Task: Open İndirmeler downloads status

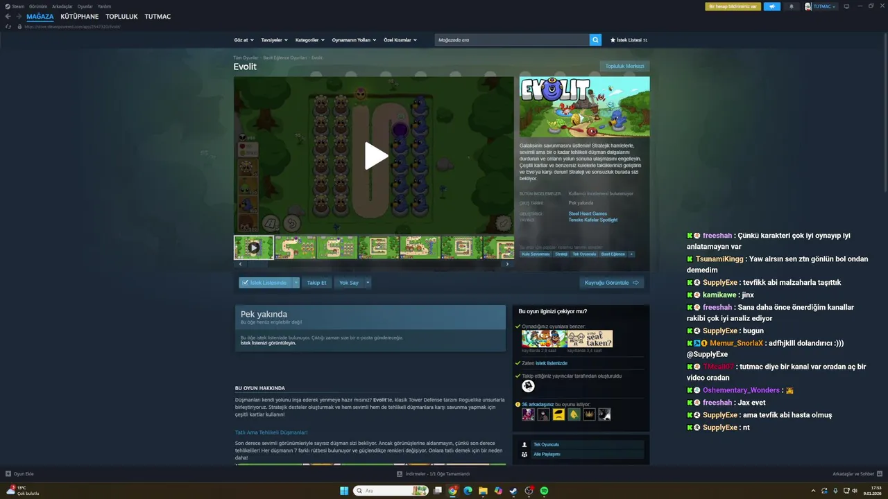Action: (x=433, y=474)
